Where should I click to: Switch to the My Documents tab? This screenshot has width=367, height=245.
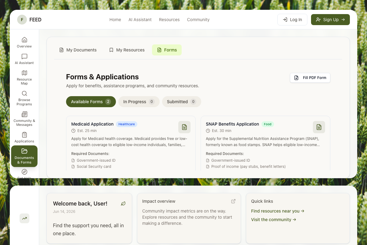point(78,50)
